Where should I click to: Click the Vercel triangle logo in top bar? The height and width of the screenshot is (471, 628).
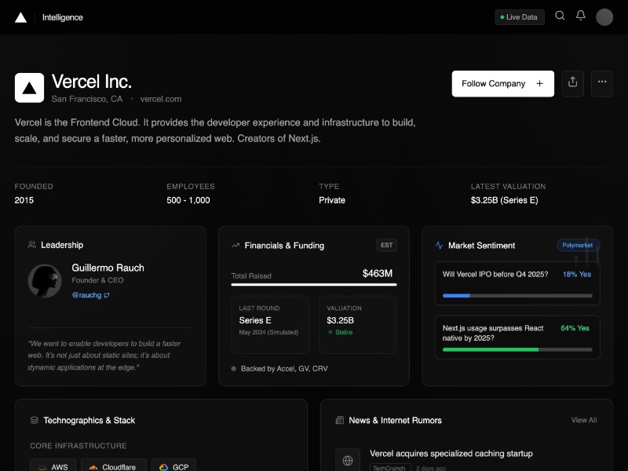tap(20, 17)
